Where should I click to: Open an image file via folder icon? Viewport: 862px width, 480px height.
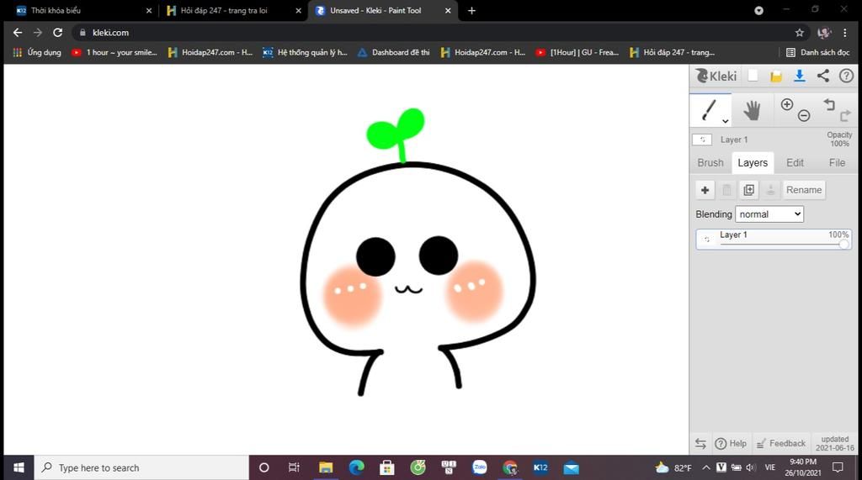coord(776,76)
